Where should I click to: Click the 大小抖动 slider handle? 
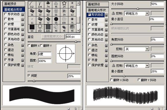point(138,9)
